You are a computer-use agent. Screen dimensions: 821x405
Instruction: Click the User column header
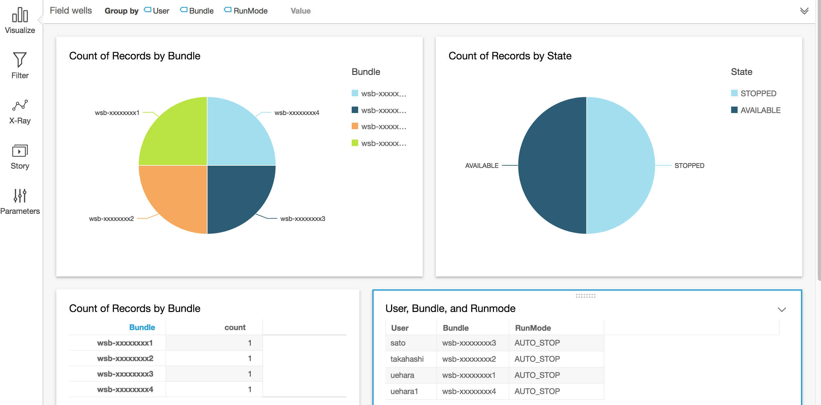(400, 328)
